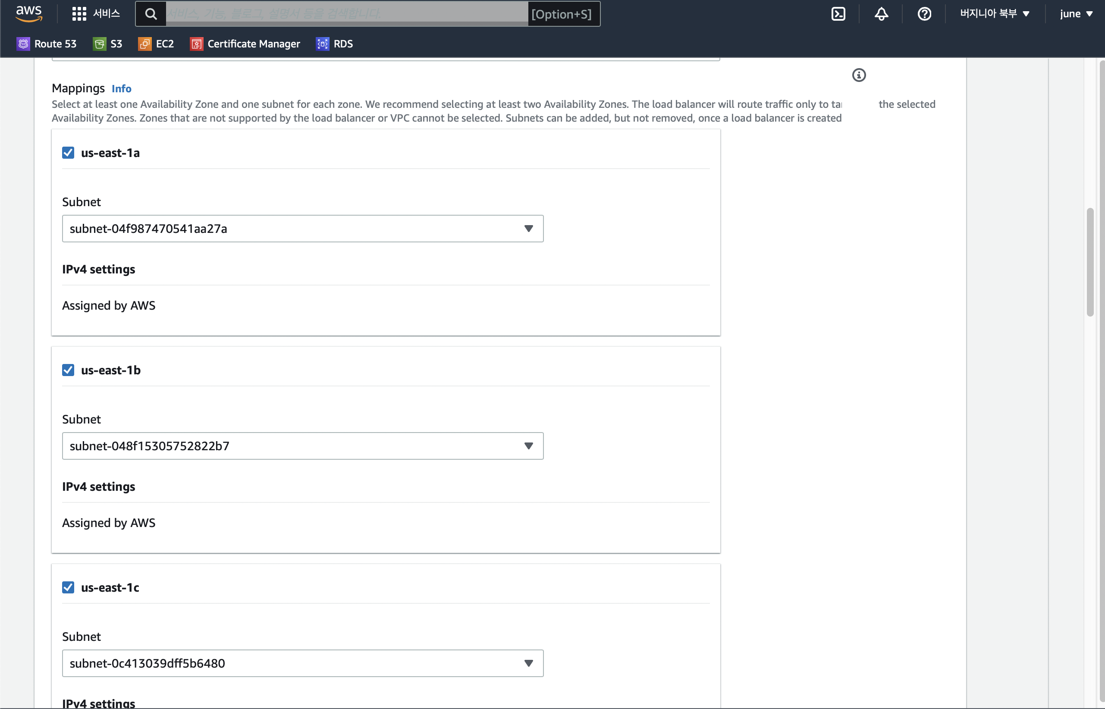1105x709 pixels.
Task: Focus the AWS console search field
Action: [347, 14]
